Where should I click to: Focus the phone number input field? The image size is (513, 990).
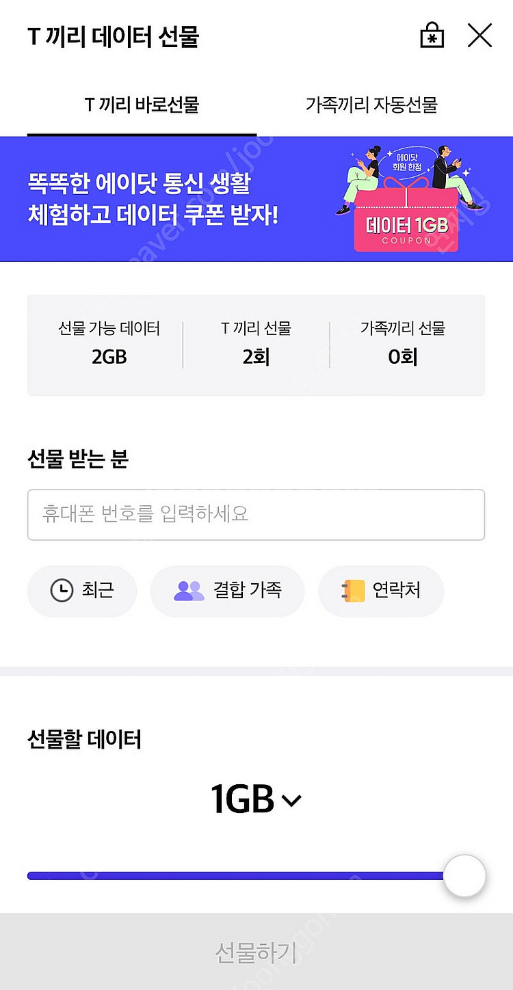(x=256, y=514)
